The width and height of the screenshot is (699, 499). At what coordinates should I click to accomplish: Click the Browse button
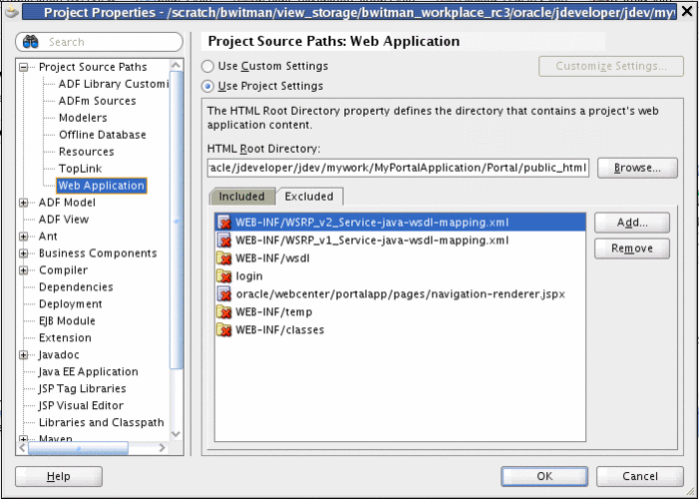[x=637, y=169]
